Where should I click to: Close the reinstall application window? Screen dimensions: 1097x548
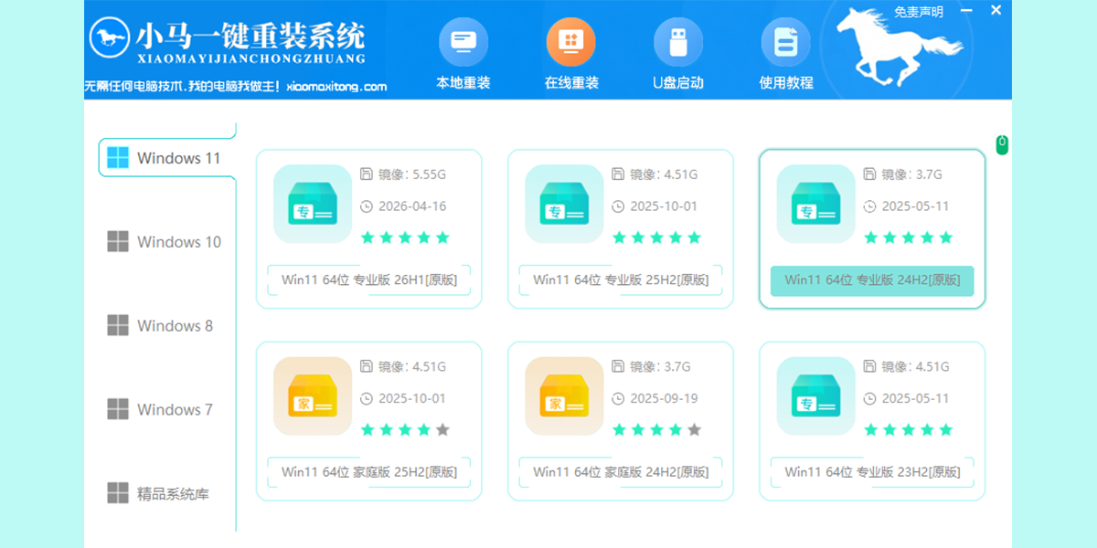[996, 10]
